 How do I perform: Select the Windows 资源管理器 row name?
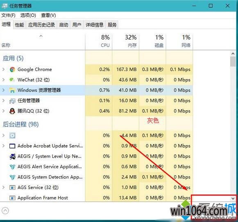pos(39,90)
